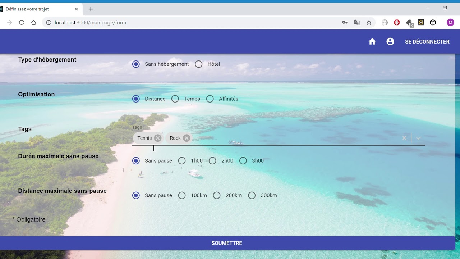
Task: Open the extension with the x badge
Action: coord(409,23)
